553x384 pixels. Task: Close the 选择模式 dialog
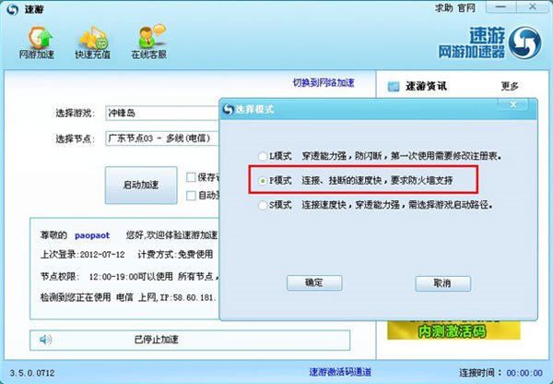point(513,104)
